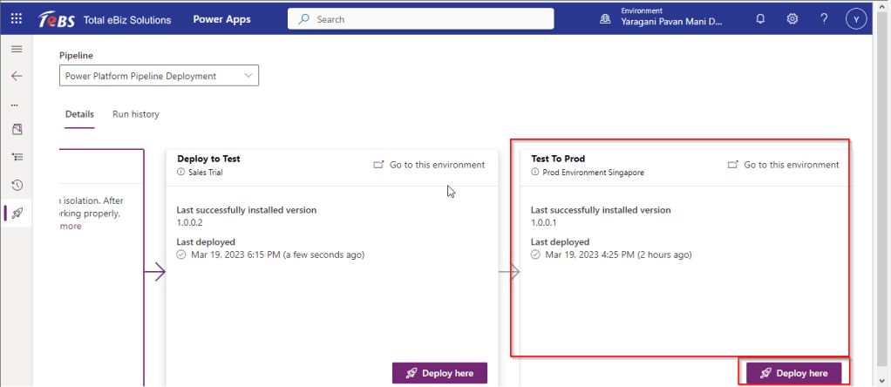
Task: Click the back arrow in sidebar
Action: (17, 76)
